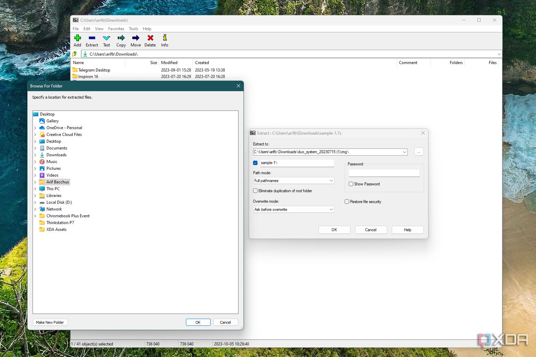Open the Overwrite mode dropdown
This screenshot has width=536, height=357.
tap(294, 210)
